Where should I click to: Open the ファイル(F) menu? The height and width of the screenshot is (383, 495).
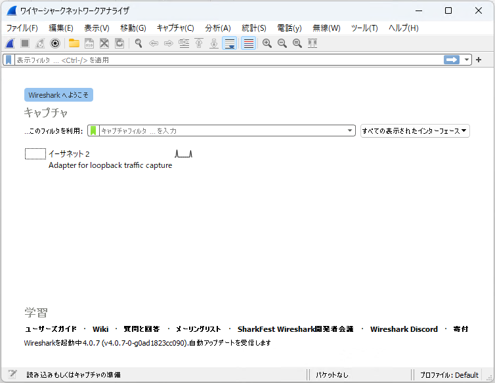(22, 28)
